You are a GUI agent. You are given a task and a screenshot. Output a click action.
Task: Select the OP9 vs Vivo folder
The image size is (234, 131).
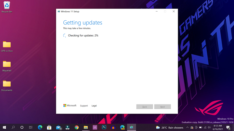(7, 47)
